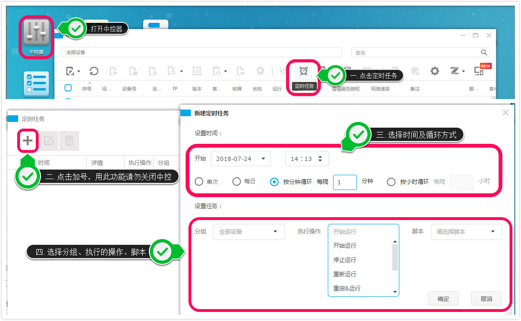Screen dimensions: 521x321
Task: Click the Swiss-knife tools icon in toolbar
Action: click(x=454, y=70)
